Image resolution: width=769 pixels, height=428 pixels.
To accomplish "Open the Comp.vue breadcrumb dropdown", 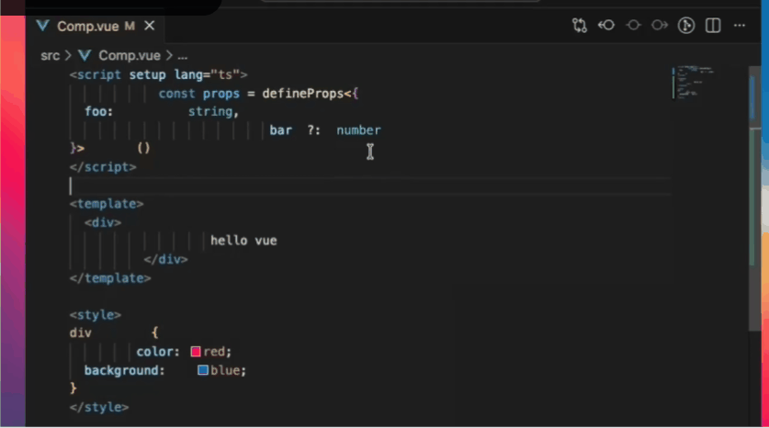I will [x=129, y=55].
